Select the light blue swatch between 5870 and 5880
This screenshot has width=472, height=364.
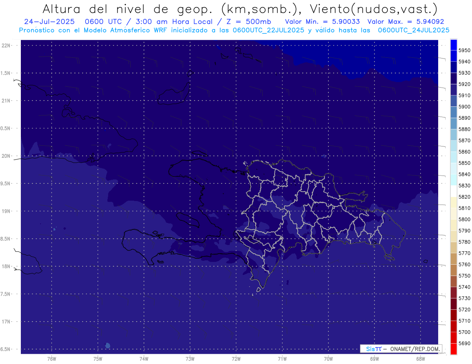454,135
